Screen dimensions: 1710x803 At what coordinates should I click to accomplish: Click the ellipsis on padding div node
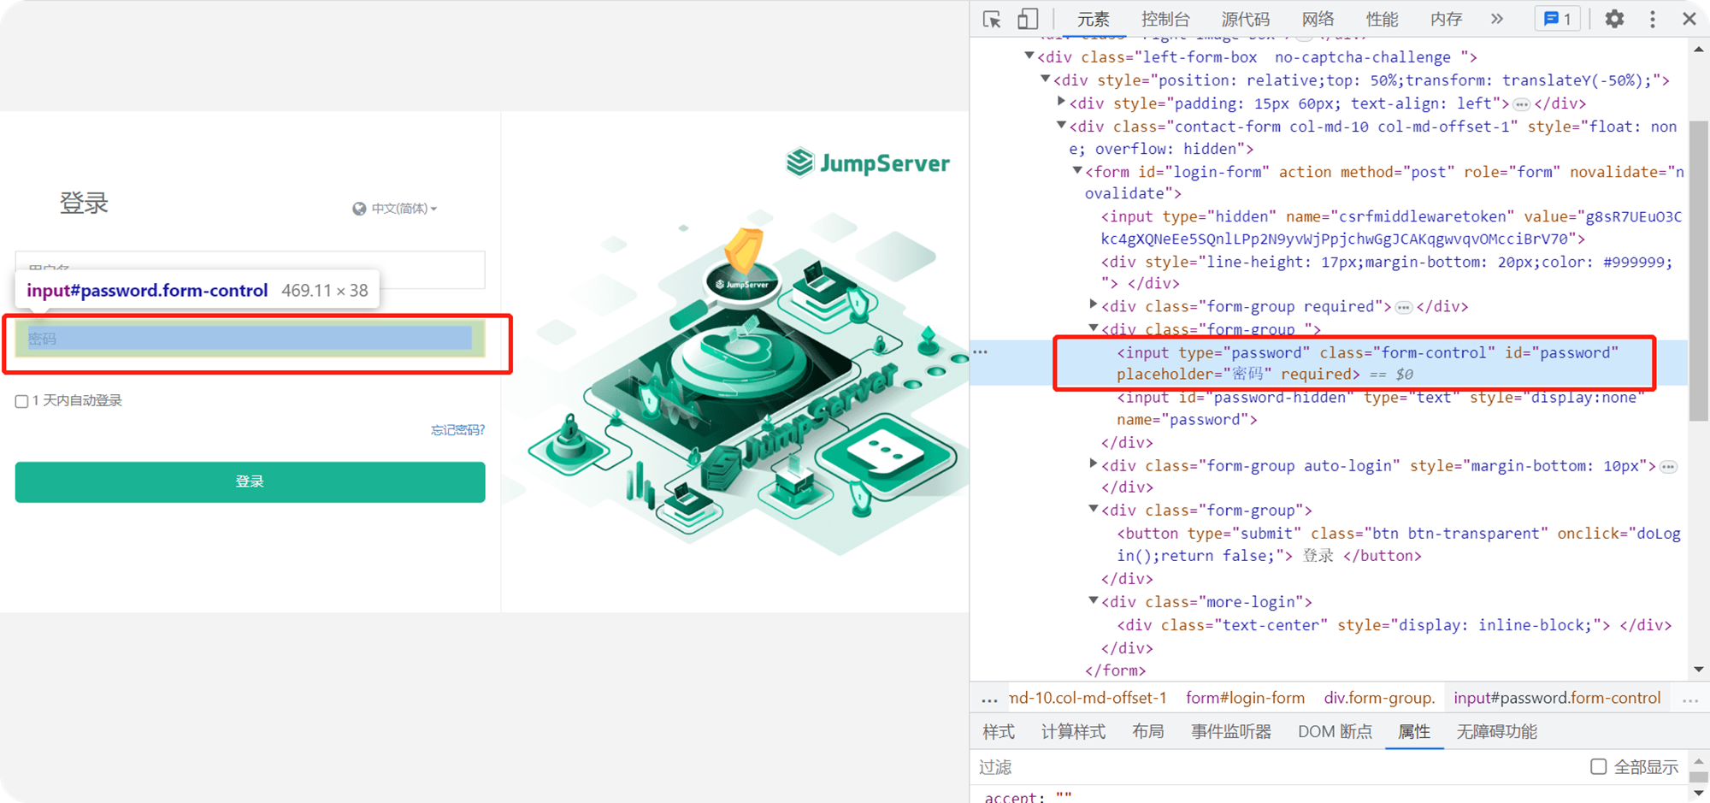tap(1521, 104)
